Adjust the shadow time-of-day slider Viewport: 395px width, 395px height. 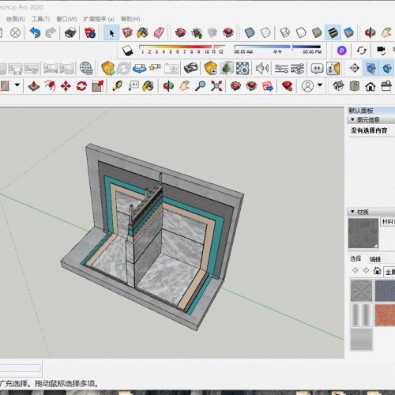pyautogui.click(x=277, y=47)
